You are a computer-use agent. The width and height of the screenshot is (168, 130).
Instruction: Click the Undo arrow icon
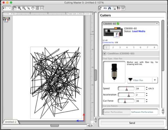[x=5, y=8]
